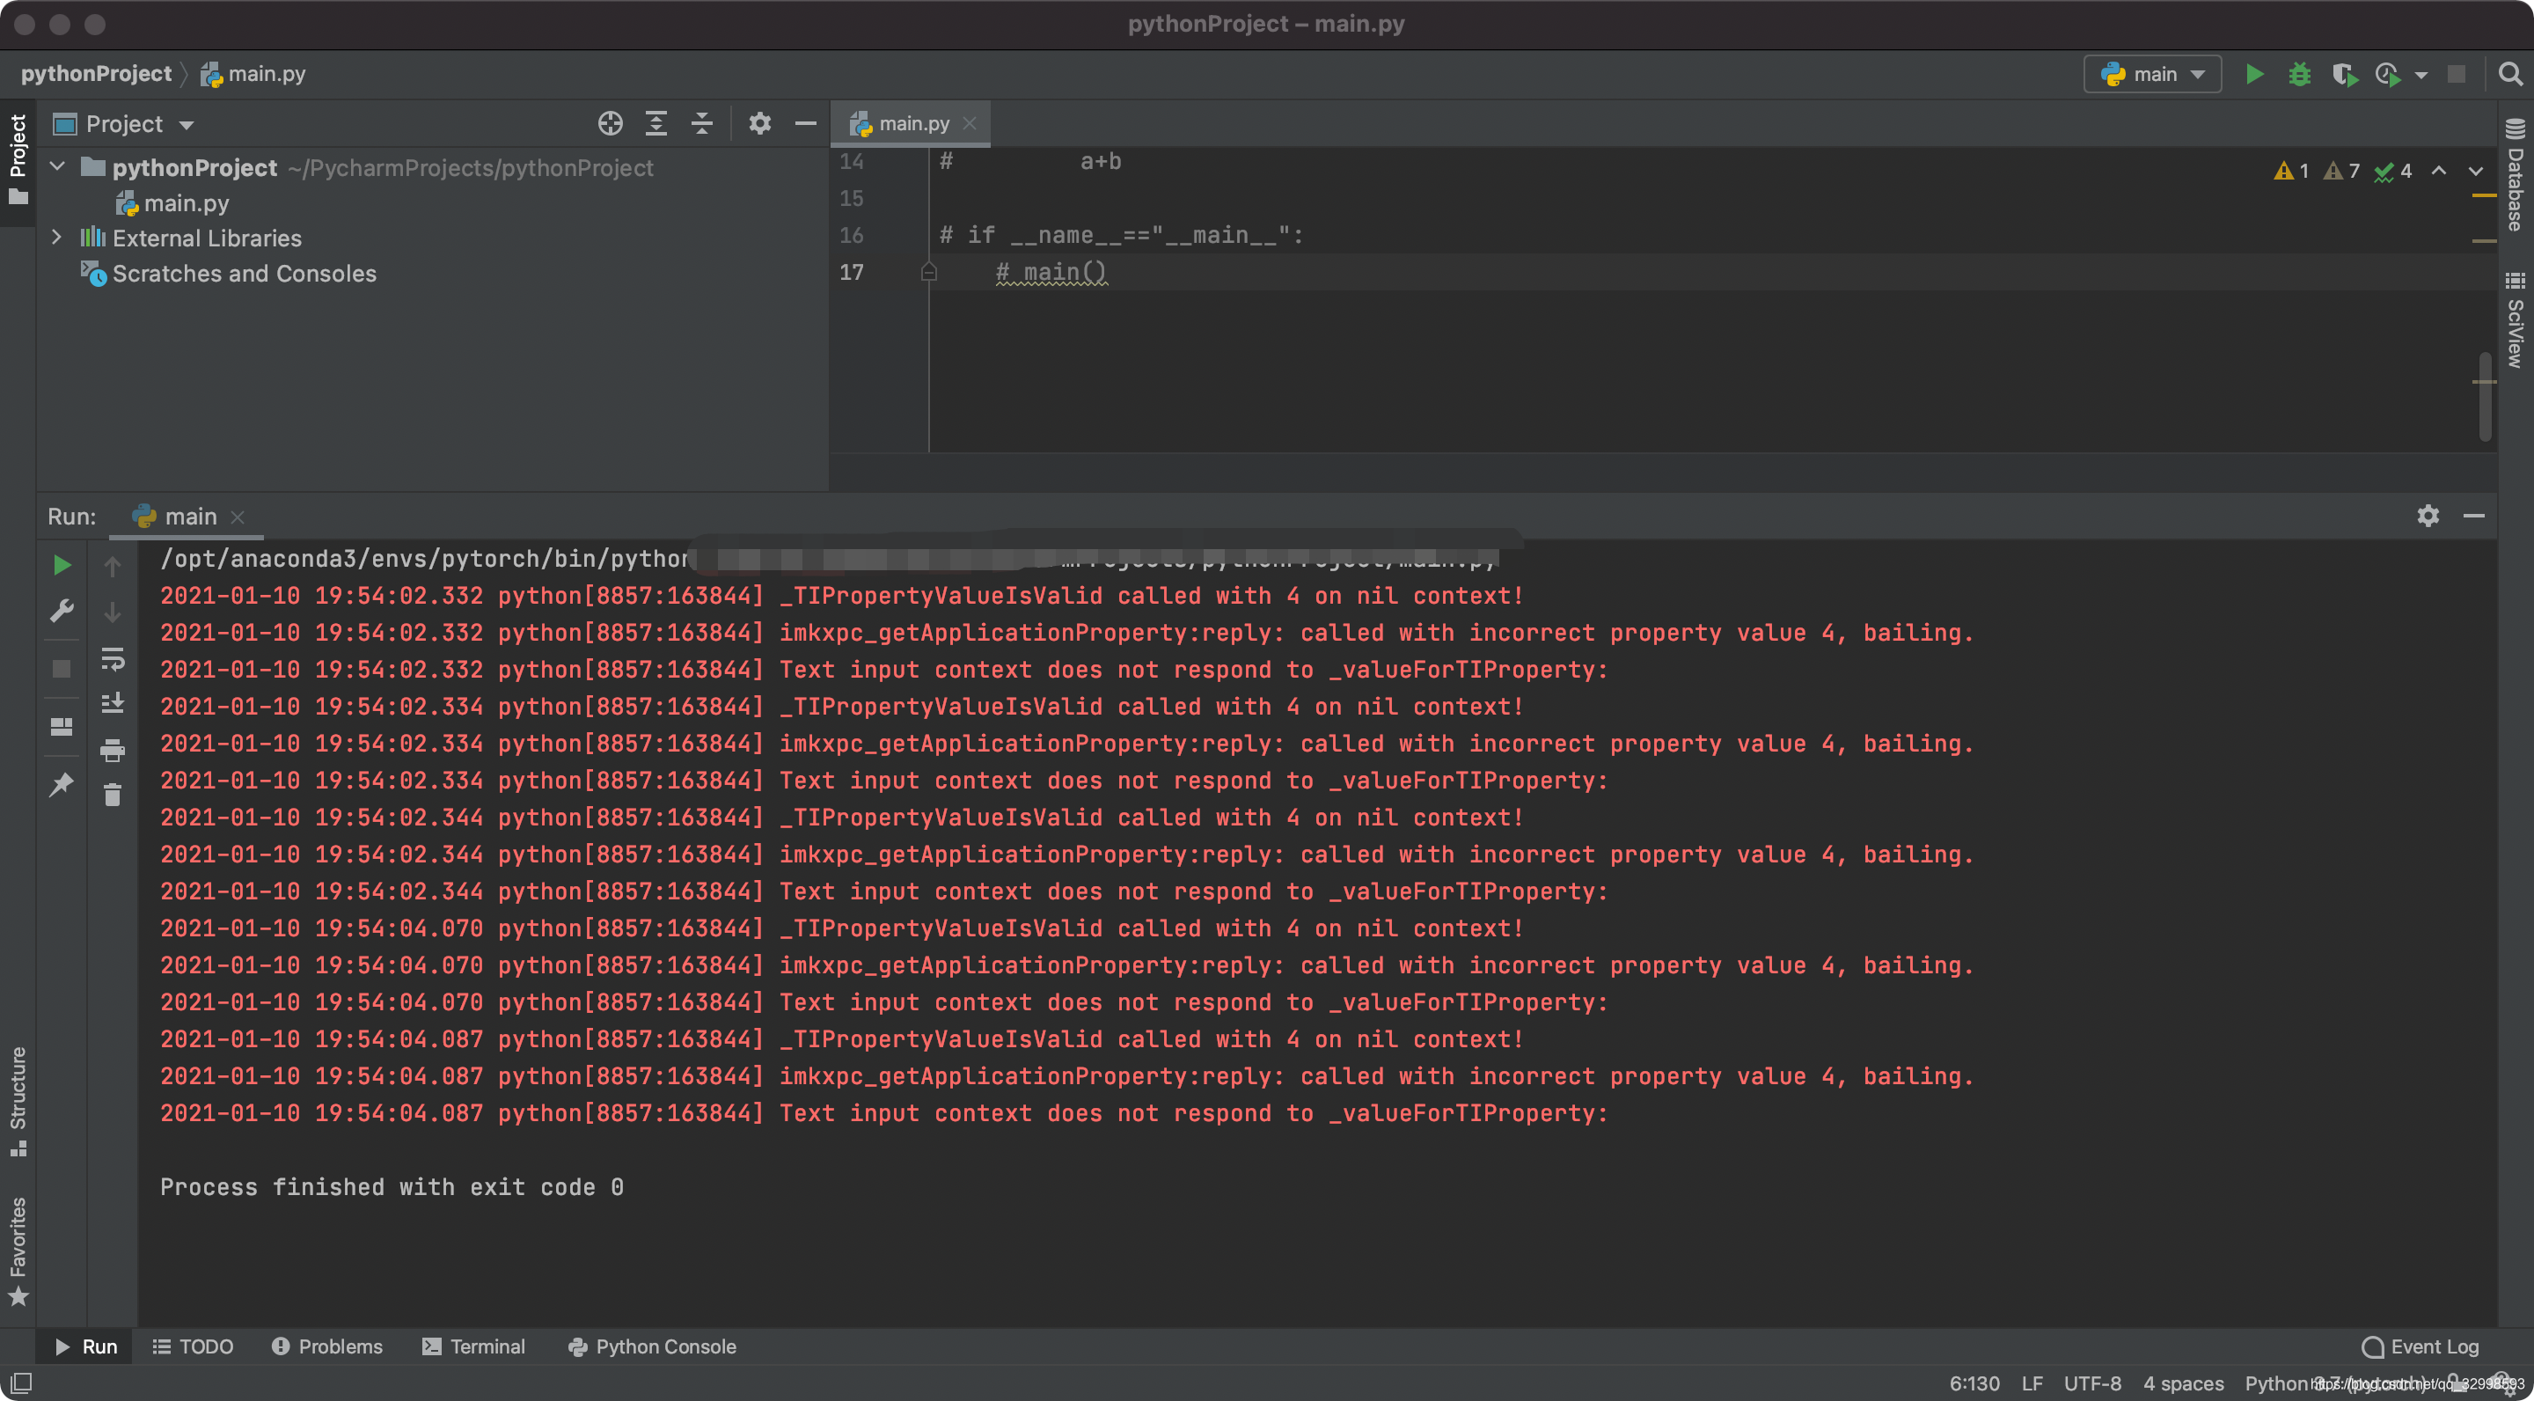The image size is (2534, 1401).
Task: Expand all in Project panel
Action: pyautogui.click(x=656, y=124)
